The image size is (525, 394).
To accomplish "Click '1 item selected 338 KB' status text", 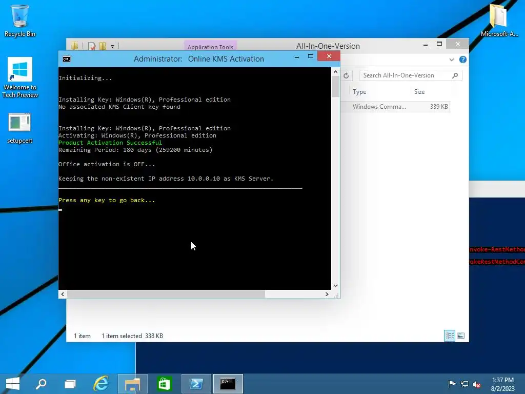I will coord(132,336).
